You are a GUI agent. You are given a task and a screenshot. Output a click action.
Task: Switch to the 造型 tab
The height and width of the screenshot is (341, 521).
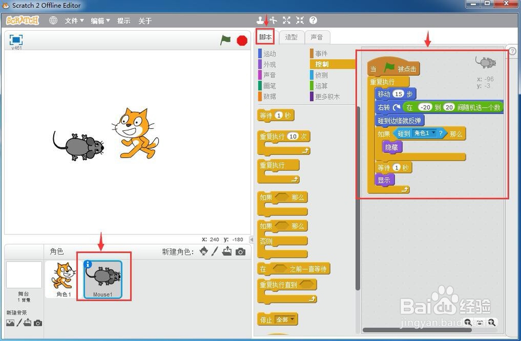(x=291, y=37)
